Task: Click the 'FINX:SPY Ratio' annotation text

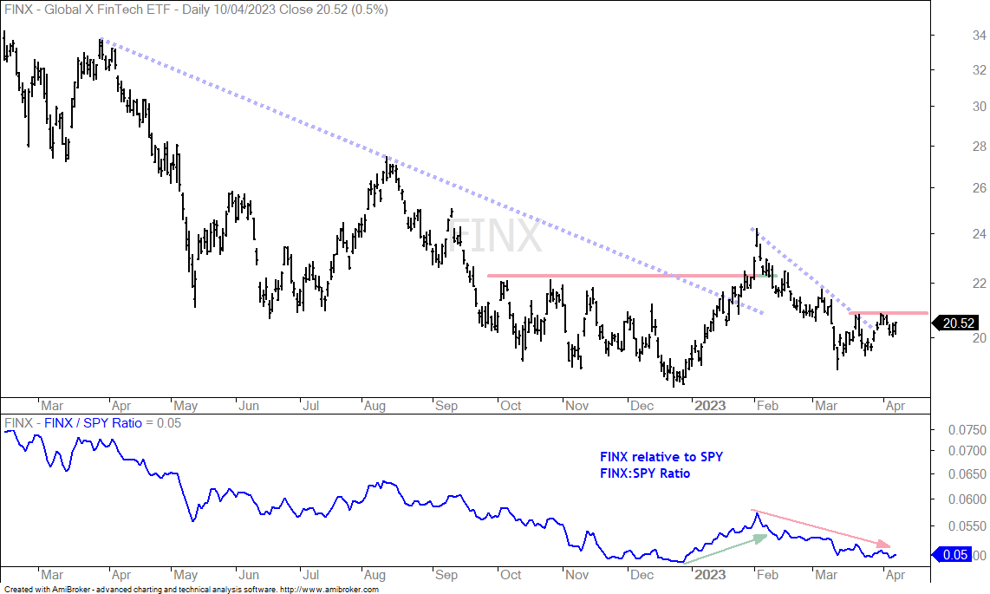Action: point(645,473)
